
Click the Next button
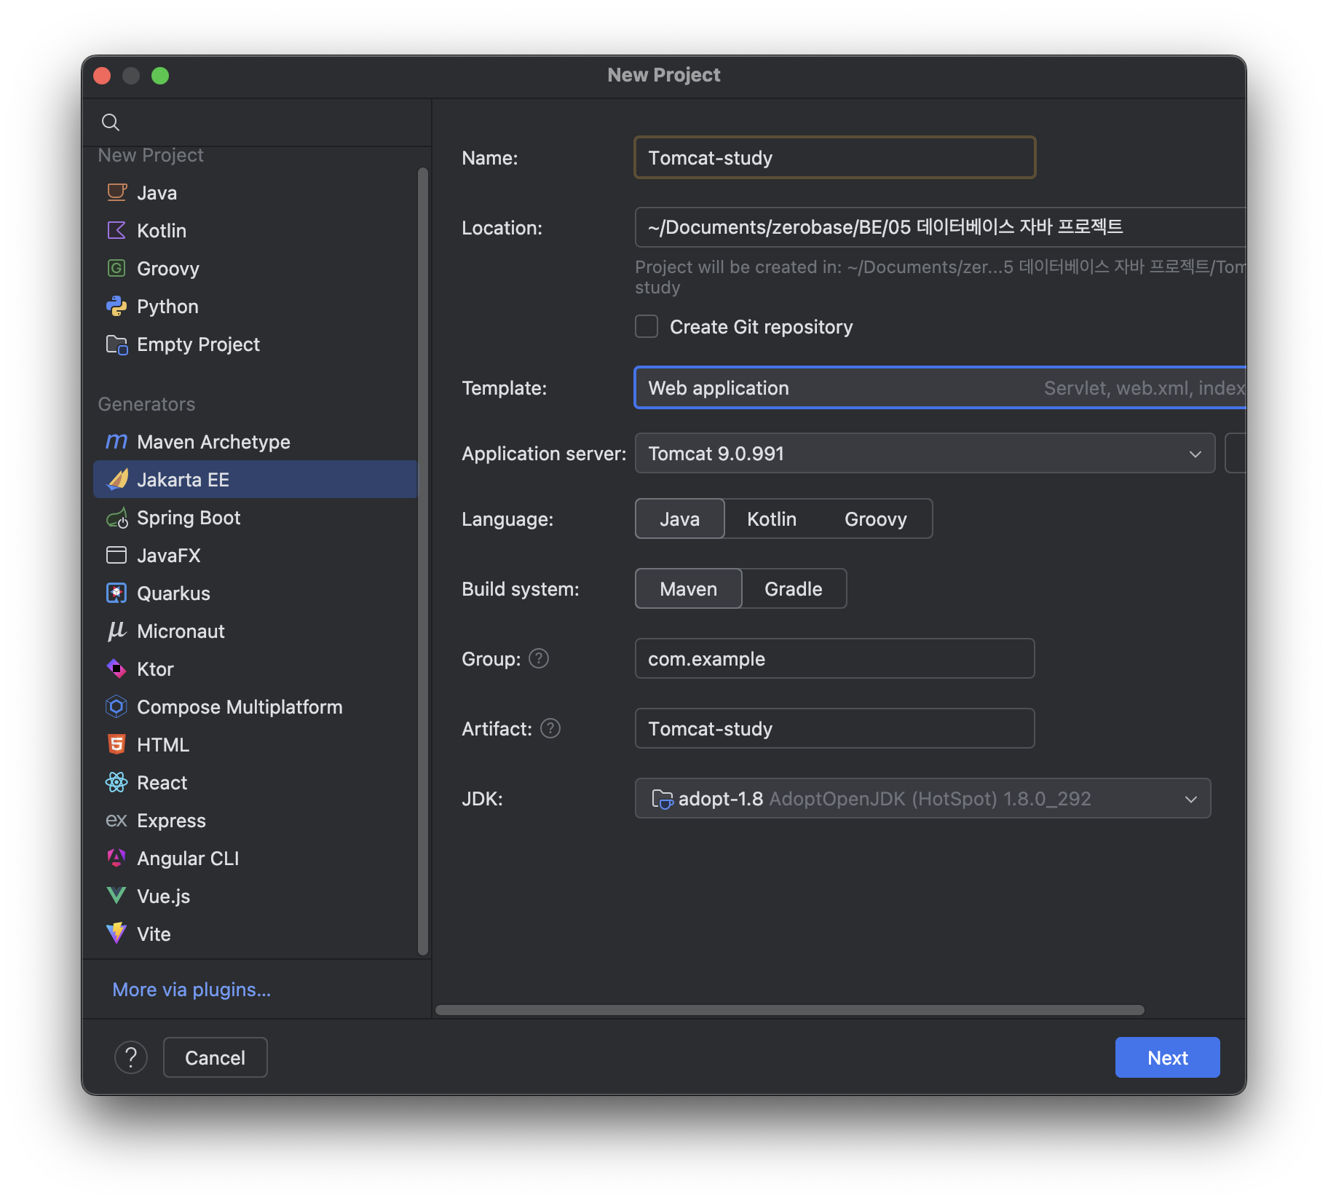(1167, 1057)
